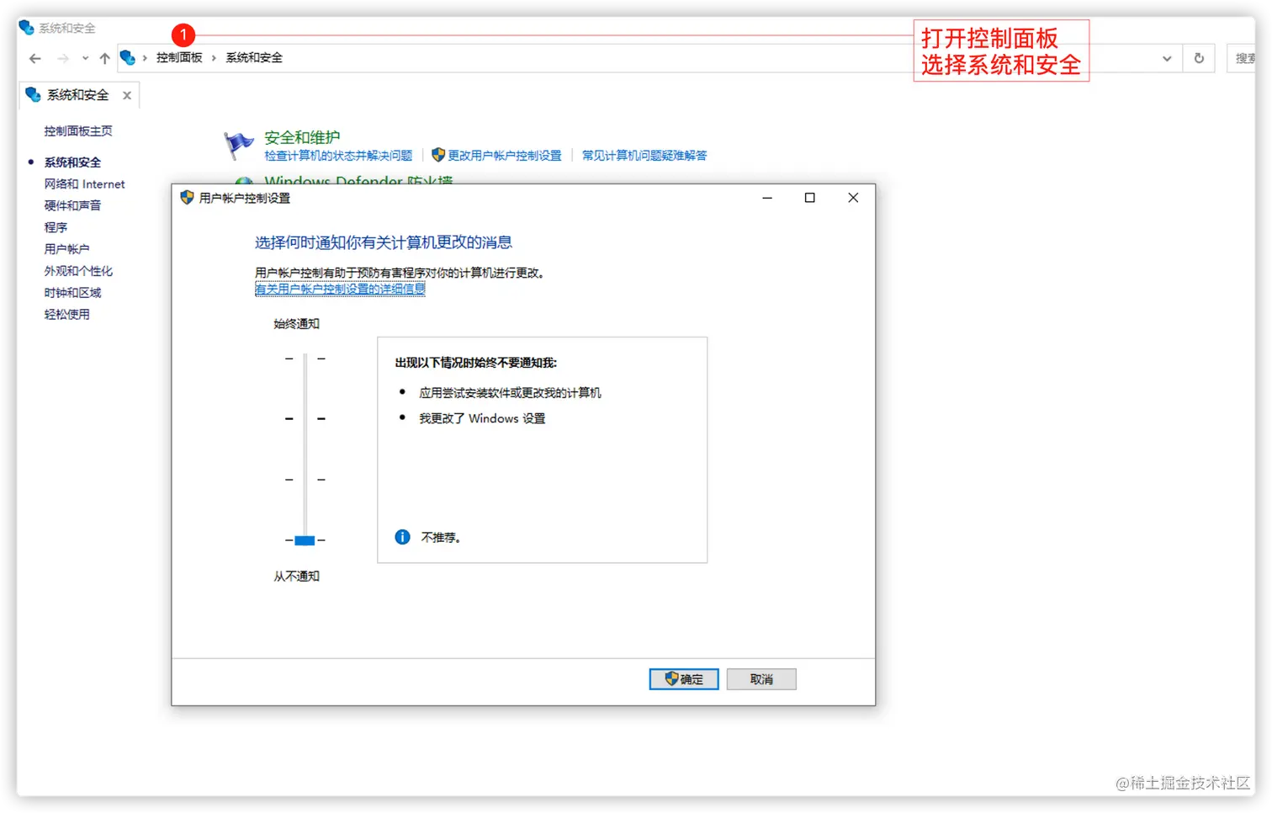Expand the breadcrumb arrow after 控制面板
The width and height of the screenshot is (1272, 813).
(x=213, y=57)
